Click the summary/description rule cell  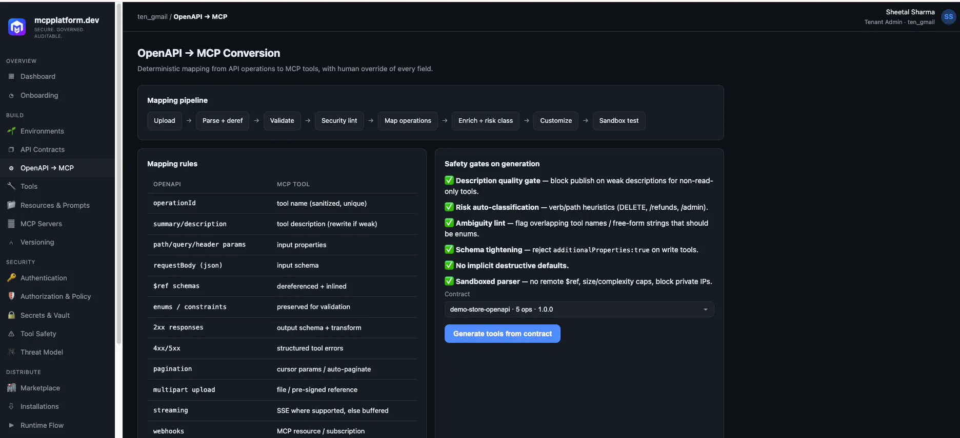tap(190, 224)
